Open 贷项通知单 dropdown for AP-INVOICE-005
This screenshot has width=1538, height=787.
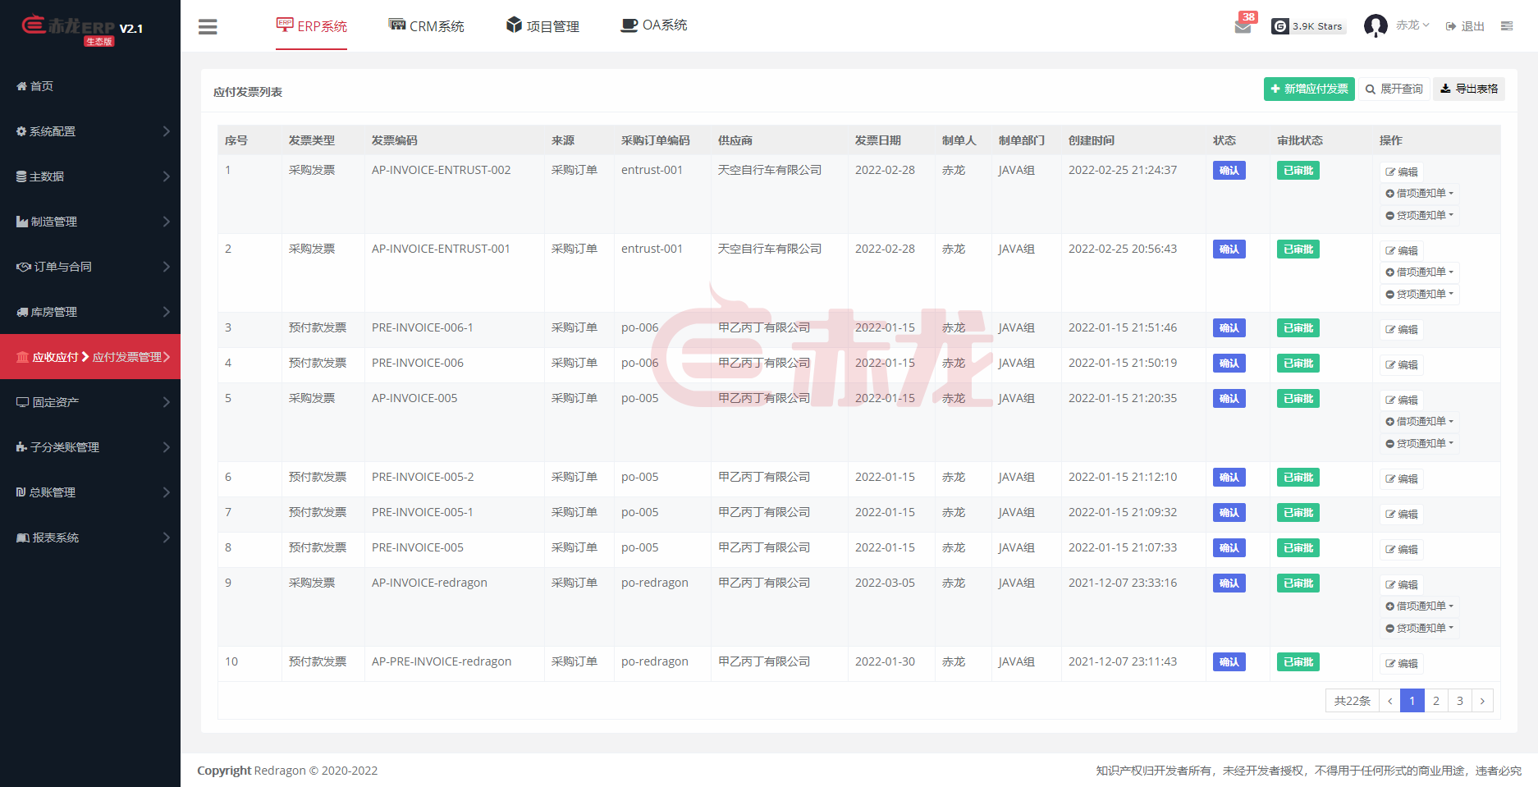[1420, 444]
